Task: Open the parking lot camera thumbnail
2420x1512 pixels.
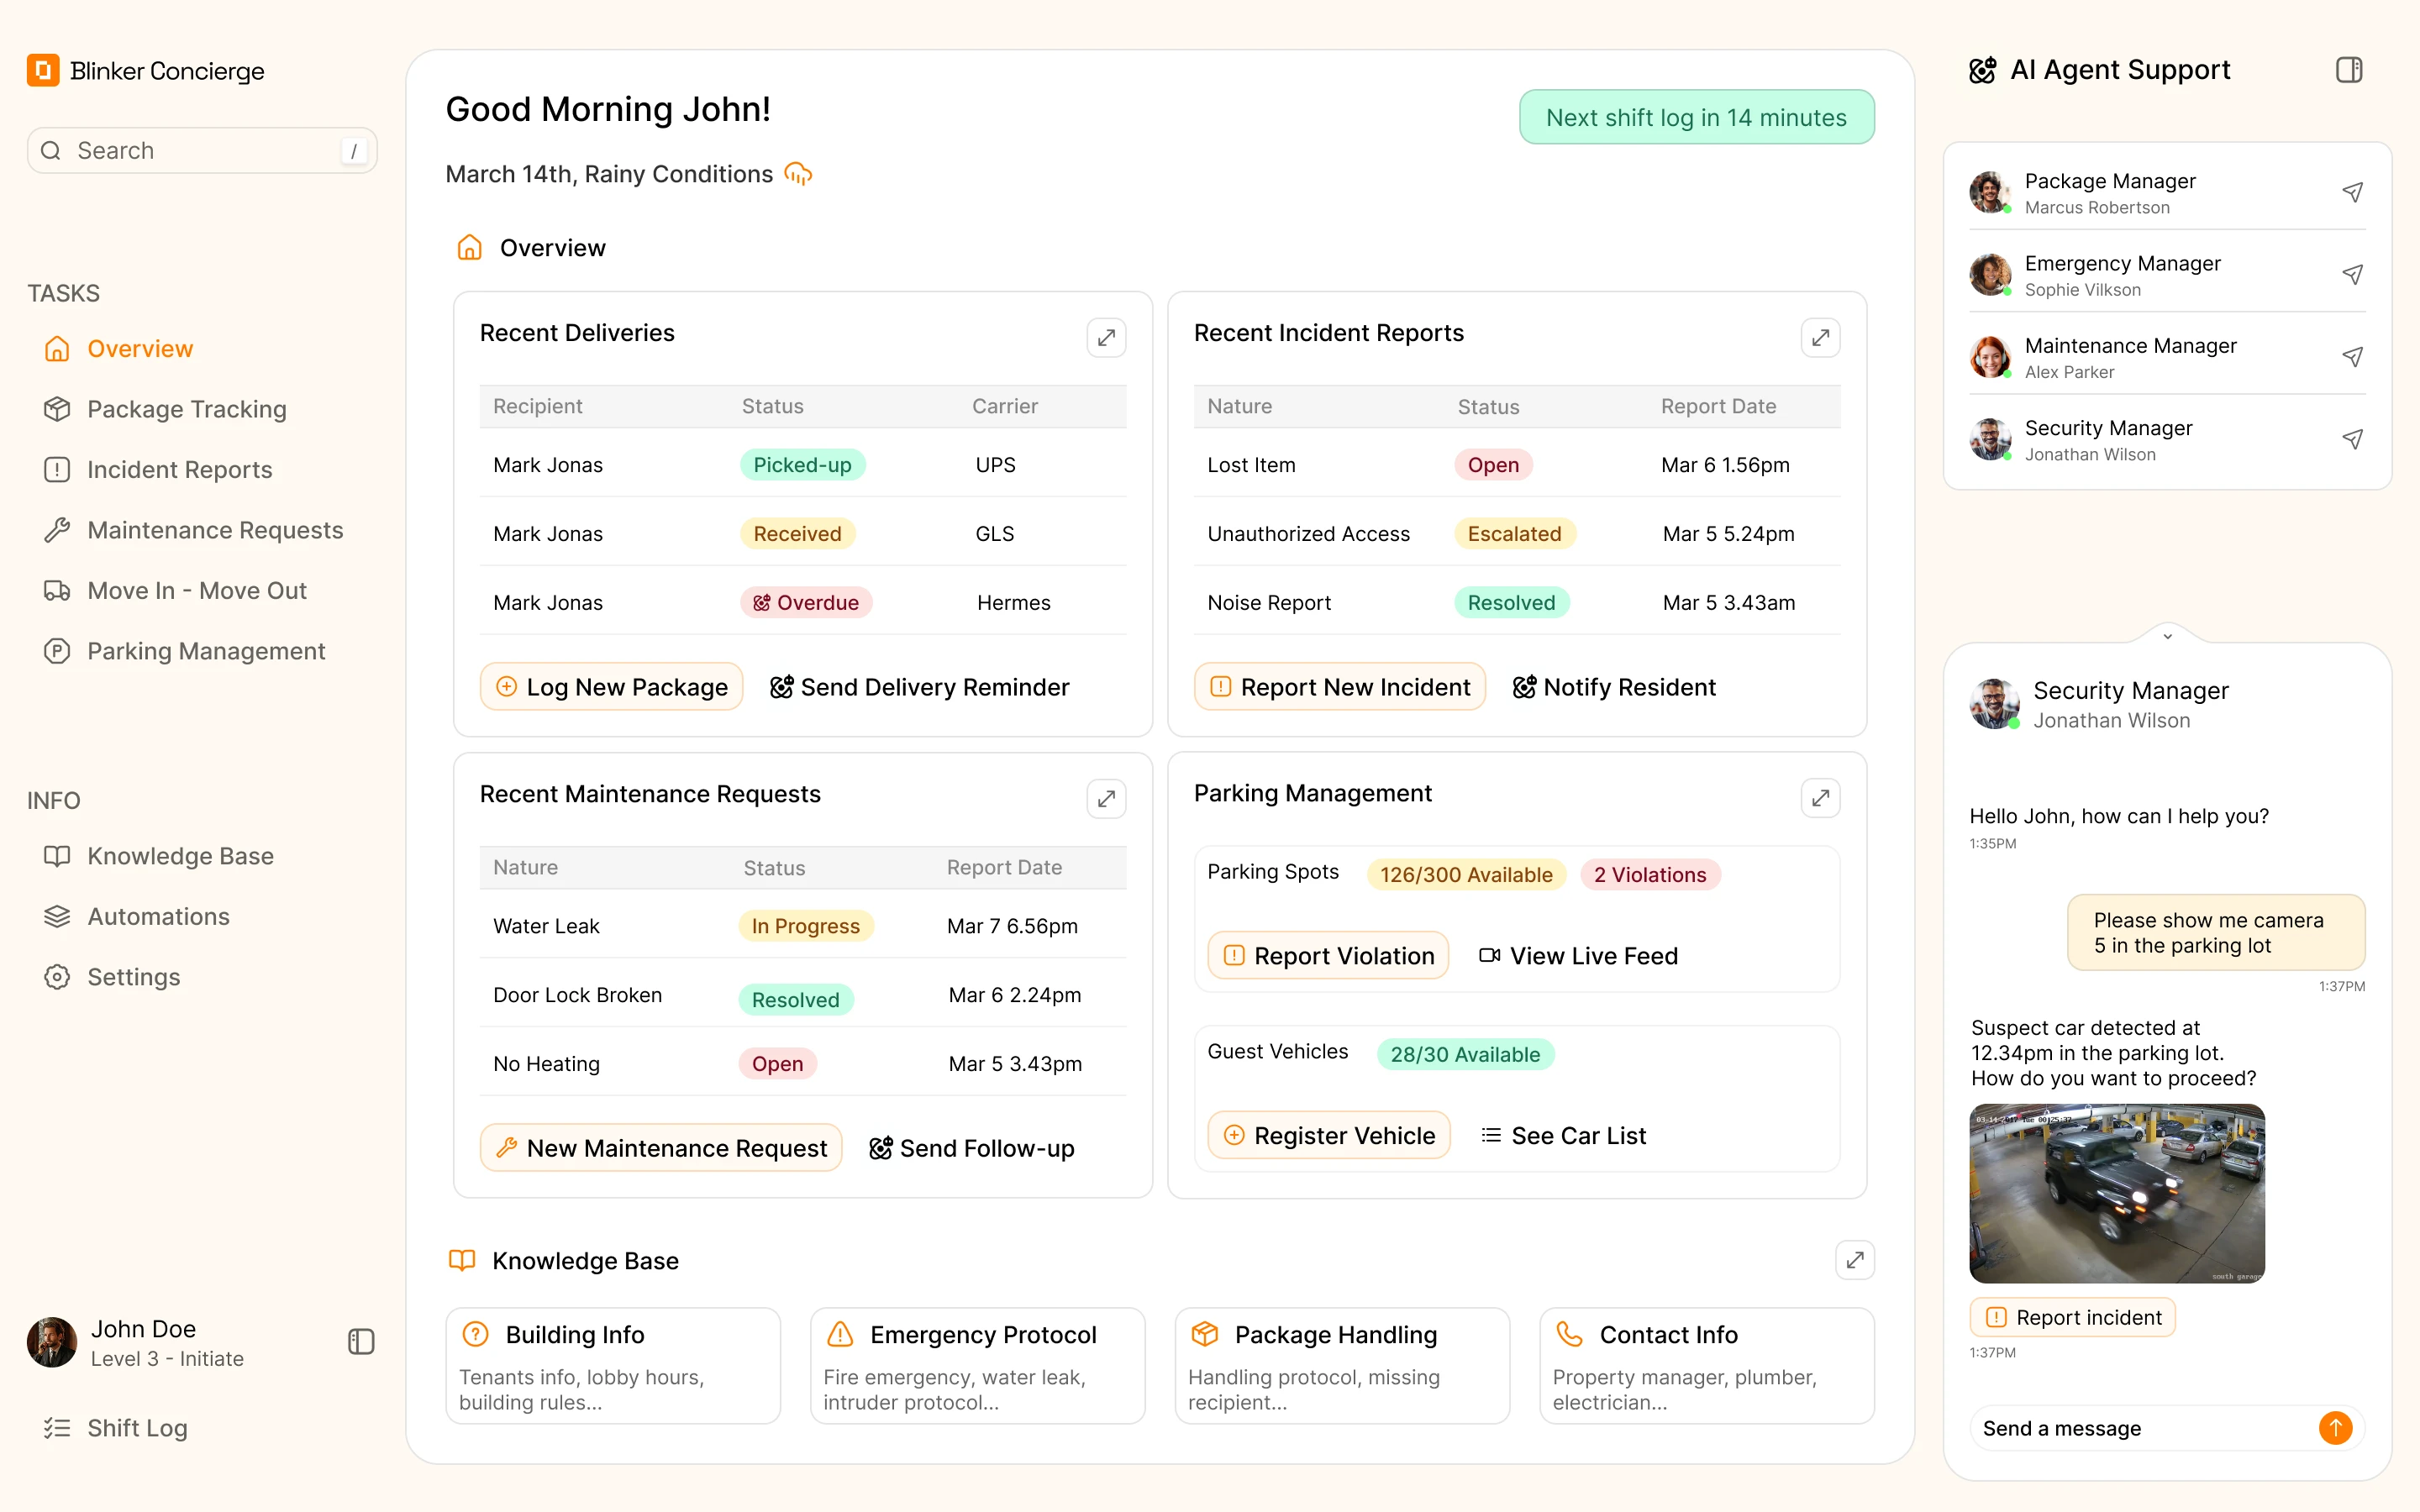Action: 2116,1193
